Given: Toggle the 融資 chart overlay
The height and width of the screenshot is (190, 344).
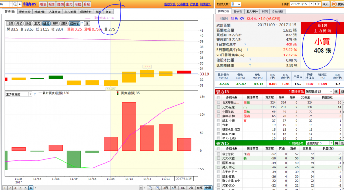Looking at the screenshot, I should [x=46, y=23].
